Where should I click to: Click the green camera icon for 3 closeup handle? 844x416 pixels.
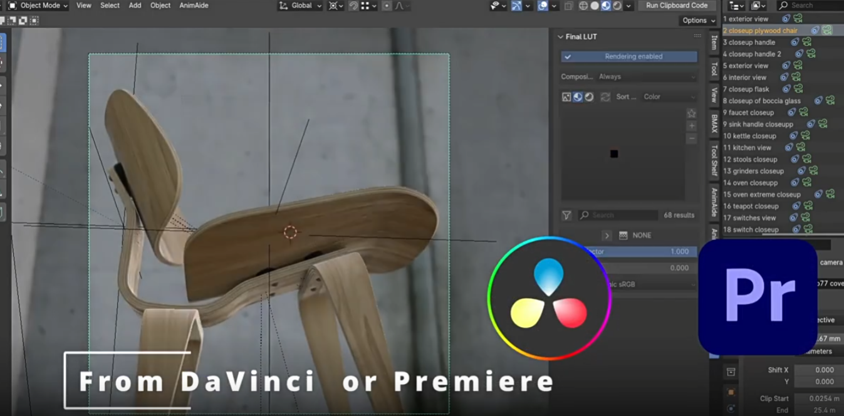(x=807, y=43)
